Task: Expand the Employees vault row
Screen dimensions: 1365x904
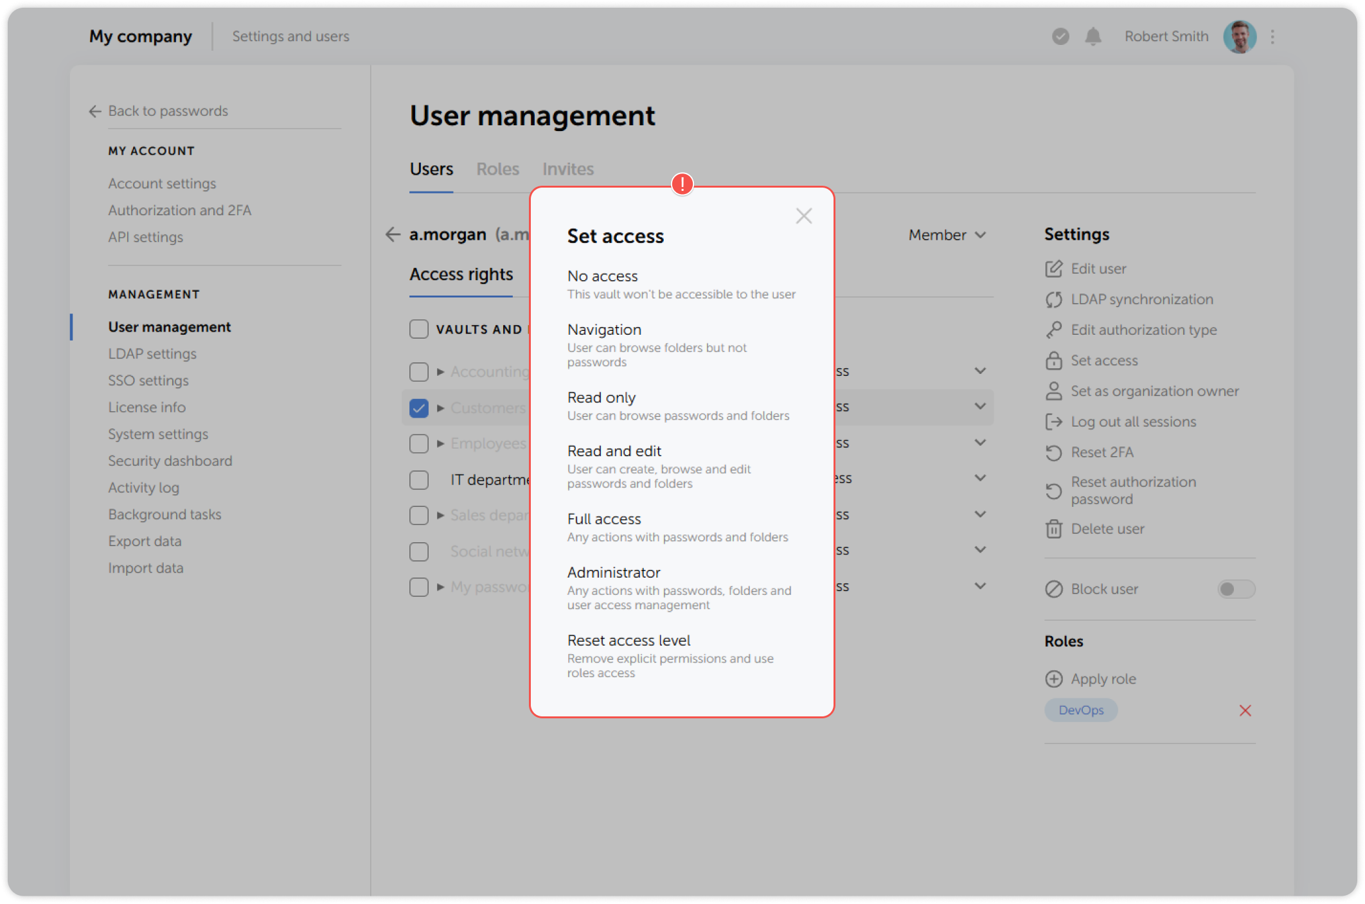Action: [x=441, y=443]
